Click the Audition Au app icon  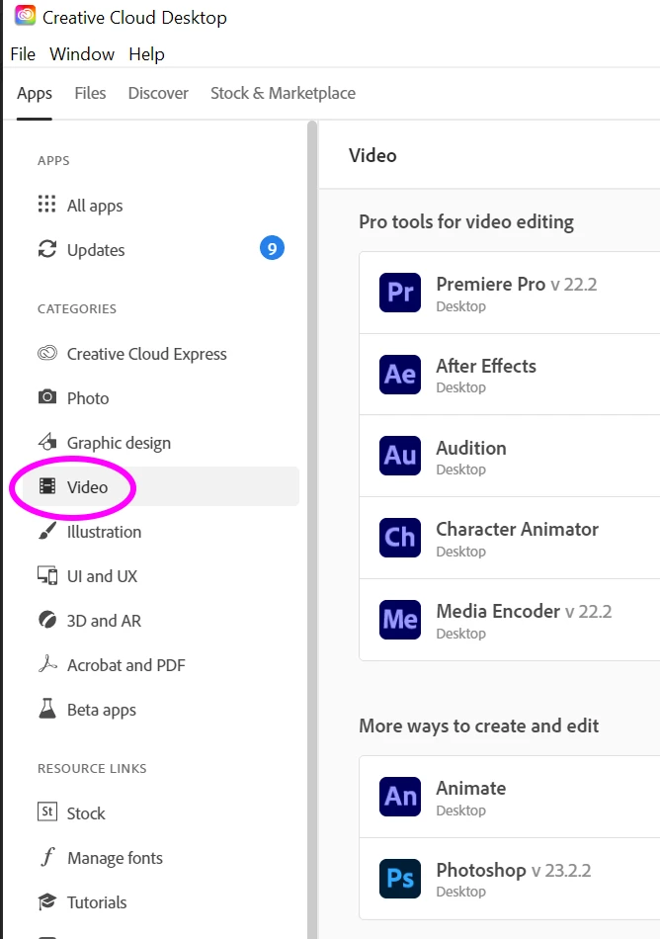pos(400,456)
